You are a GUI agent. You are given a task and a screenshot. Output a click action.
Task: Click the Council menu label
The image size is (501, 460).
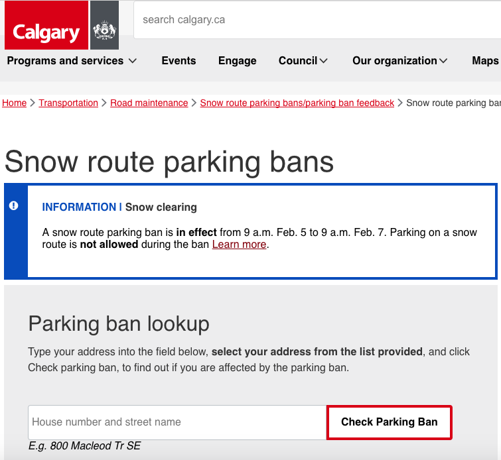tap(298, 61)
